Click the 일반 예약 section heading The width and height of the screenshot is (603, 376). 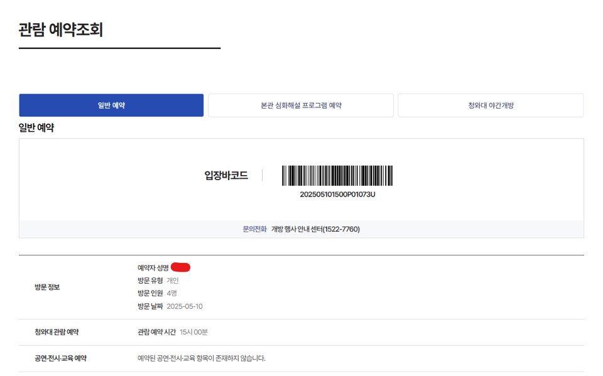click(36, 127)
